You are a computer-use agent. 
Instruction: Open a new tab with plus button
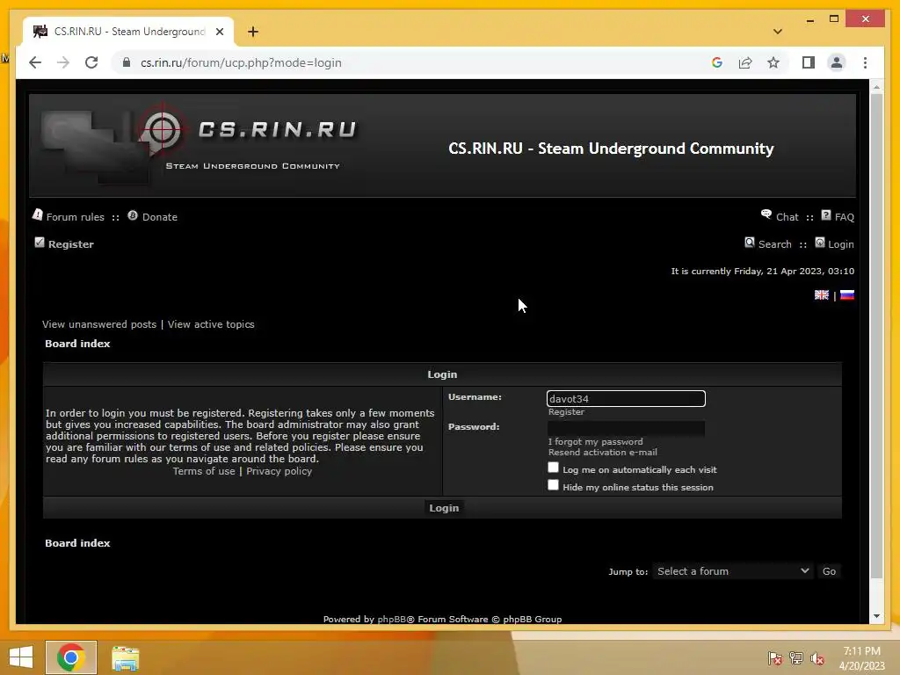point(253,32)
